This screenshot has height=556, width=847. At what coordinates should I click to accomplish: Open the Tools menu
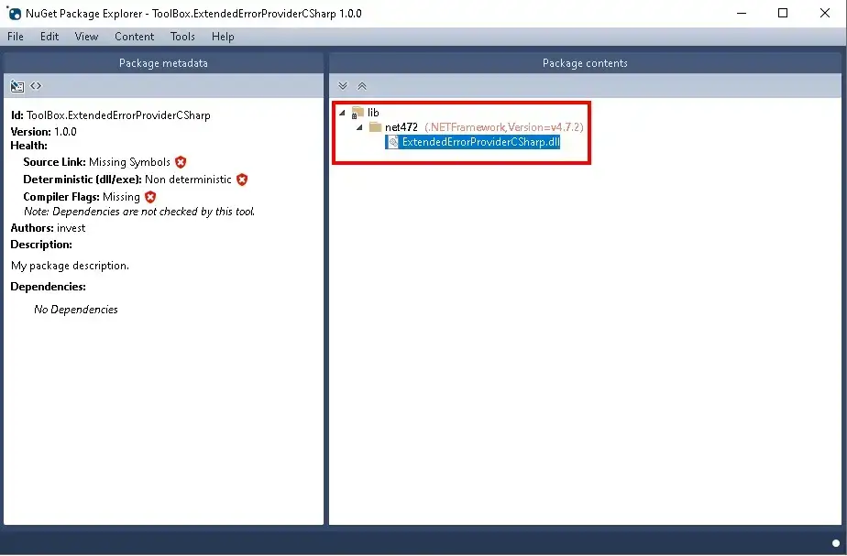click(182, 37)
